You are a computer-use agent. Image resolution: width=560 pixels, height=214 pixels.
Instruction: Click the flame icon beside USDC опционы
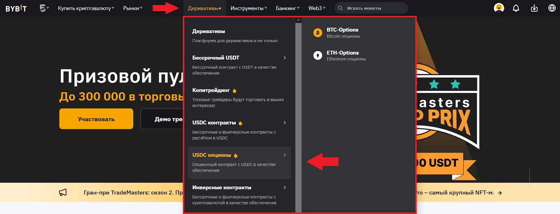coord(236,156)
